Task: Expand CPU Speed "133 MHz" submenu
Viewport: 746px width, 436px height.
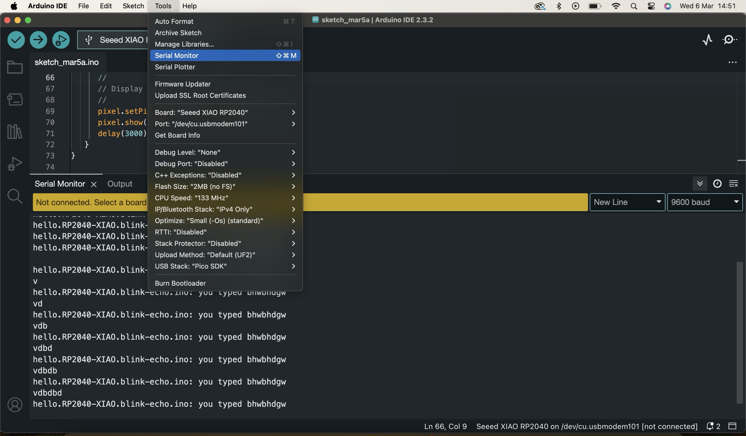Action: click(x=225, y=198)
